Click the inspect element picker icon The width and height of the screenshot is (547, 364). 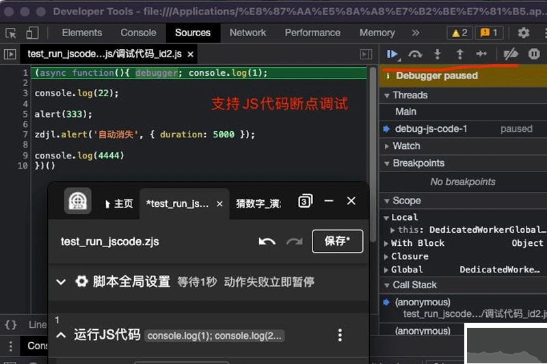(x=11, y=33)
